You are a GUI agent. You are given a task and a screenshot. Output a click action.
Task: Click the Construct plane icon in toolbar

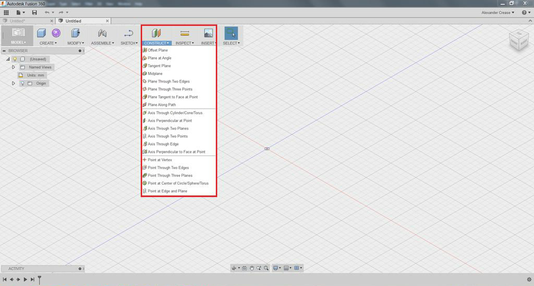[156, 33]
